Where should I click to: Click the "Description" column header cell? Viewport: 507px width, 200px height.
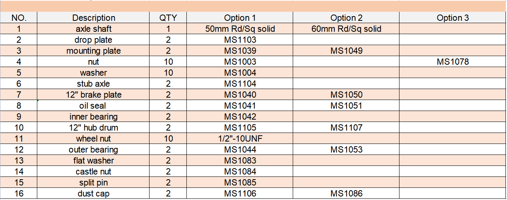pyautogui.click(x=94, y=18)
